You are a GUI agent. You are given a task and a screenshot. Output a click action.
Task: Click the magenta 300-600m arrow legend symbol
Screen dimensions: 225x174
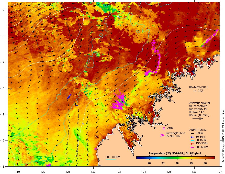coord(192,147)
